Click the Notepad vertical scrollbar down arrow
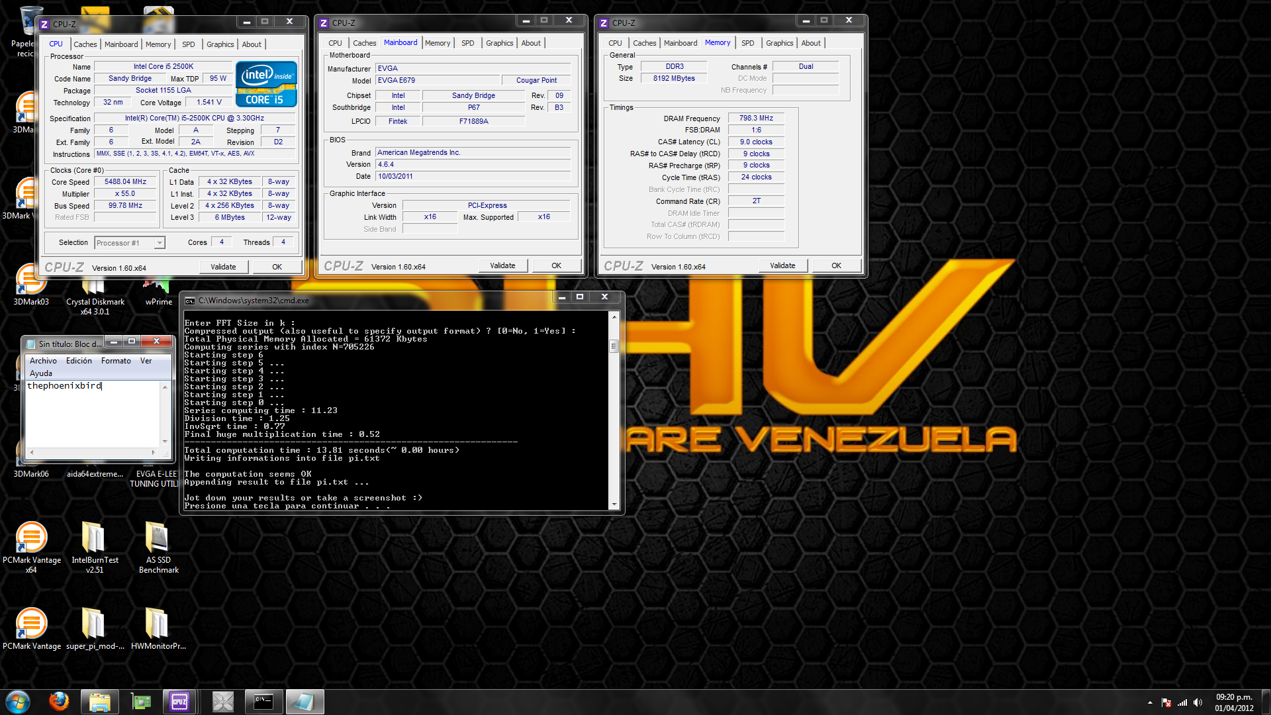Viewport: 1271px width, 715px height. [165, 442]
